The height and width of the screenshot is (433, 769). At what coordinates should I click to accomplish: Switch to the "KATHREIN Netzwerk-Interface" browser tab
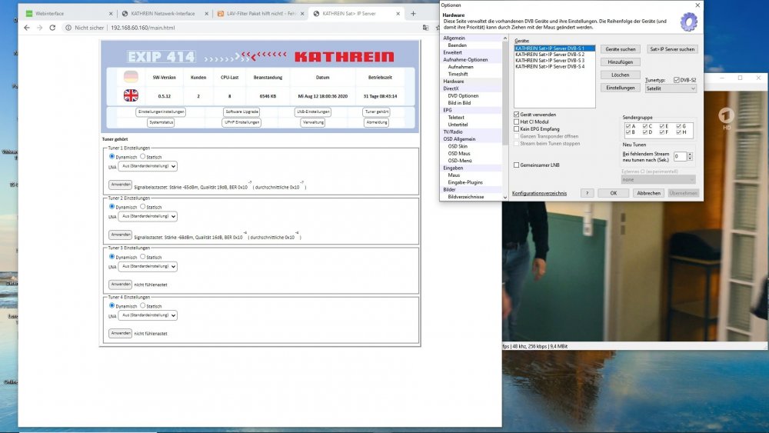pos(161,13)
